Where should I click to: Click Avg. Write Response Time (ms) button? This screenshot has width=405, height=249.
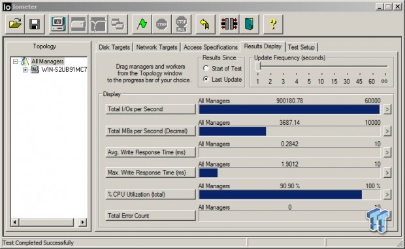pyautogui.click(x=150, y=152)
